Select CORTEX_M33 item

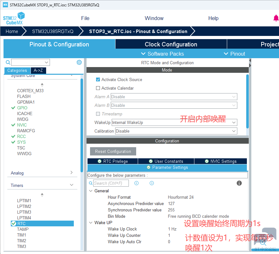pos(30,91)
